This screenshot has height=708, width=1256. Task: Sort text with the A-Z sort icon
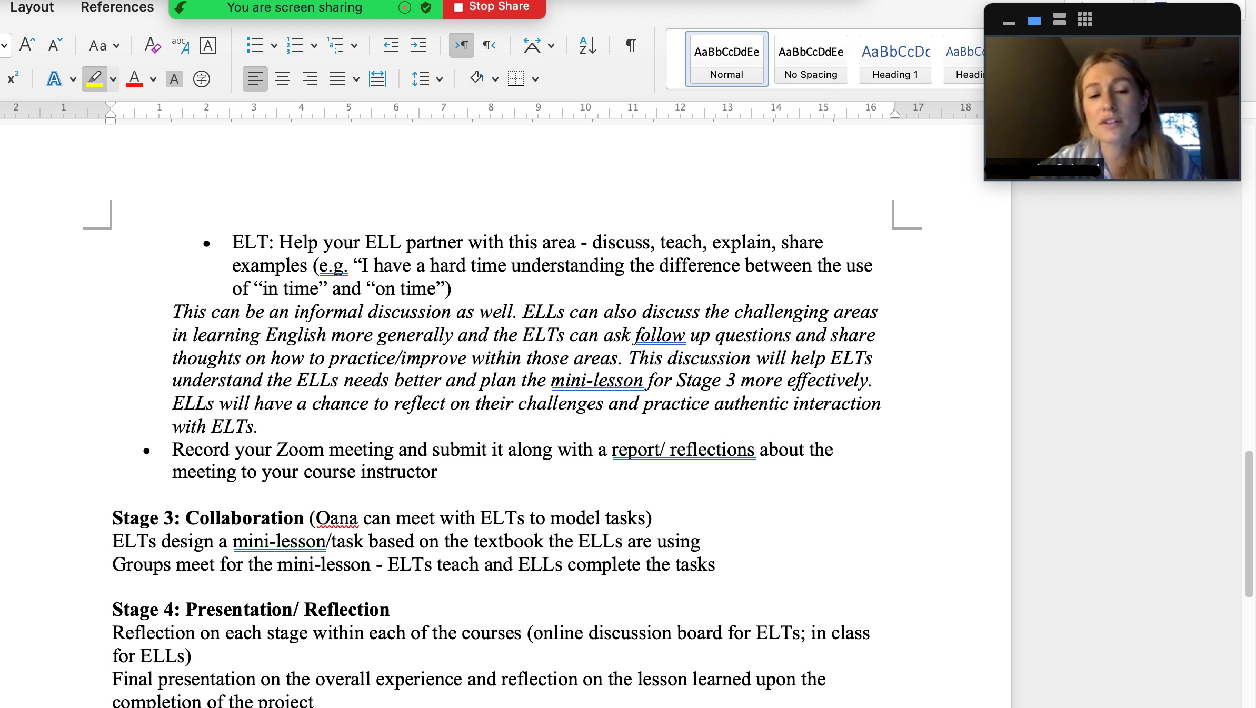coord(587,45)
